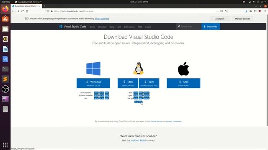Screen dimensions: 268x150
Task: Open the Firefox hamburger menu
Action: [265, 11]
